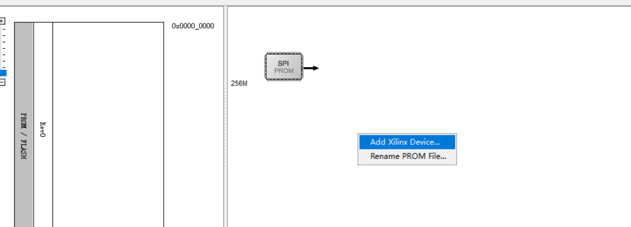The image size is (631, 227).
Task: Expand the plus tree node at top left
Action: 3,21
